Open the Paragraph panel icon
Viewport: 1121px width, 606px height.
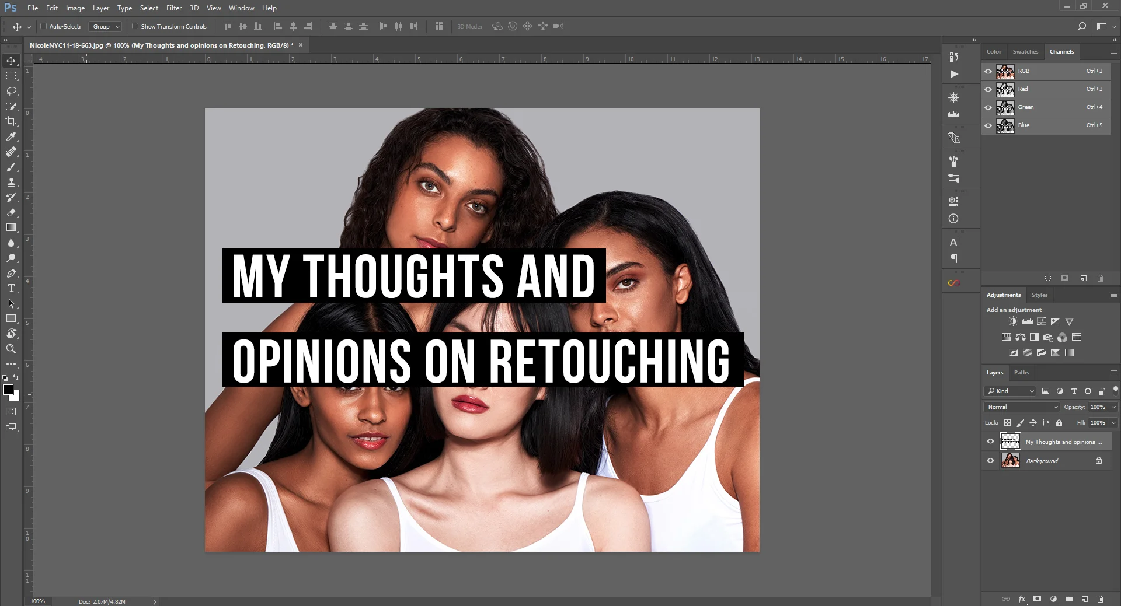953,258
